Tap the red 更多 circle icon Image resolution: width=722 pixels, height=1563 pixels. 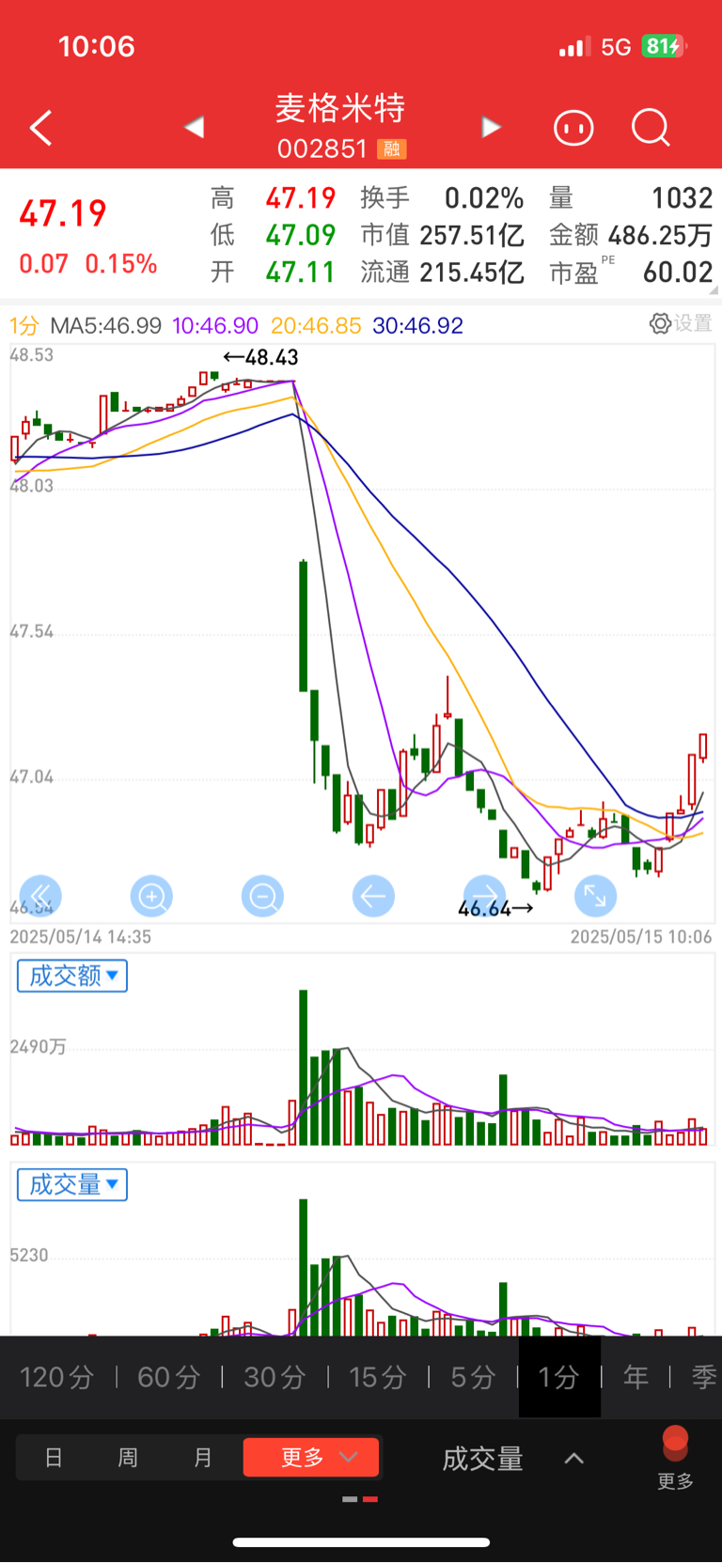pos(675,1458)
